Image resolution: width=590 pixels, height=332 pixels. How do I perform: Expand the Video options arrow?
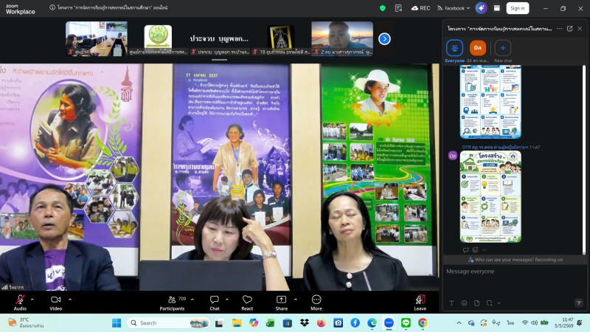[x=70, y=300]
